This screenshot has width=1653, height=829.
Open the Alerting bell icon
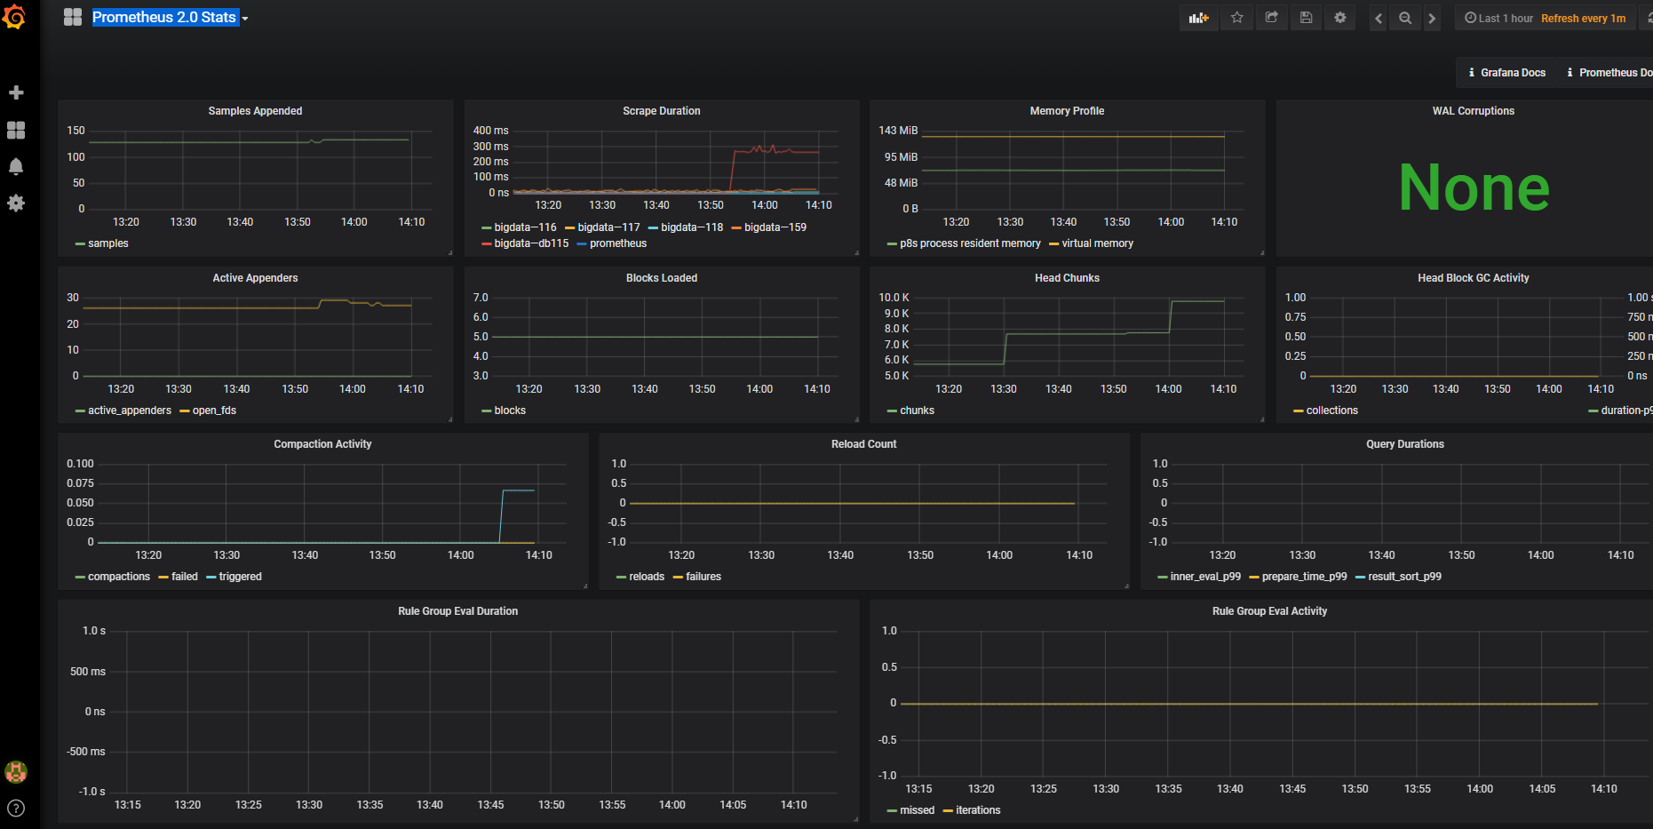tap(16, 166)
